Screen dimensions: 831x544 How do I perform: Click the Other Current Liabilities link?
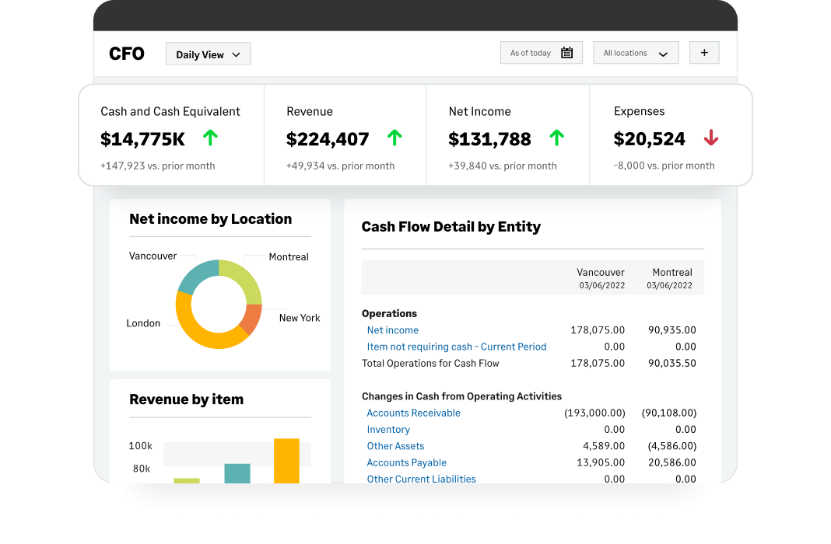coord(421,479)
